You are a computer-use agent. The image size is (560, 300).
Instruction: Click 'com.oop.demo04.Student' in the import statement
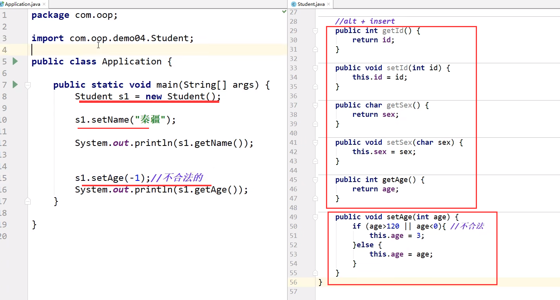point(129,38)
